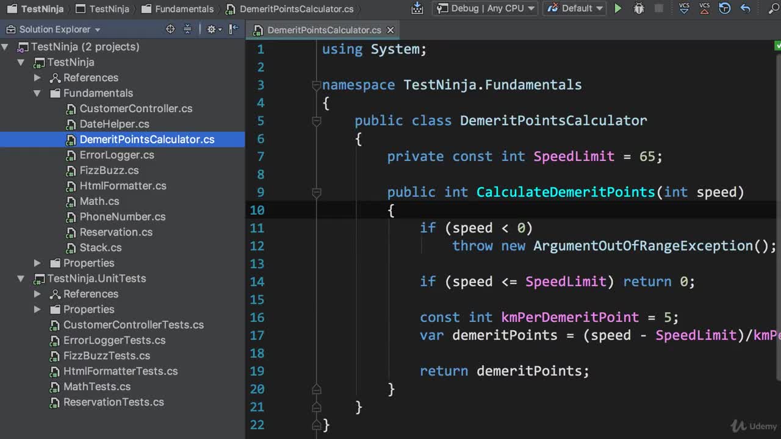
Task: Open DateHelper.cs in Solution Explorer
Action: click(x=115, y=124)
